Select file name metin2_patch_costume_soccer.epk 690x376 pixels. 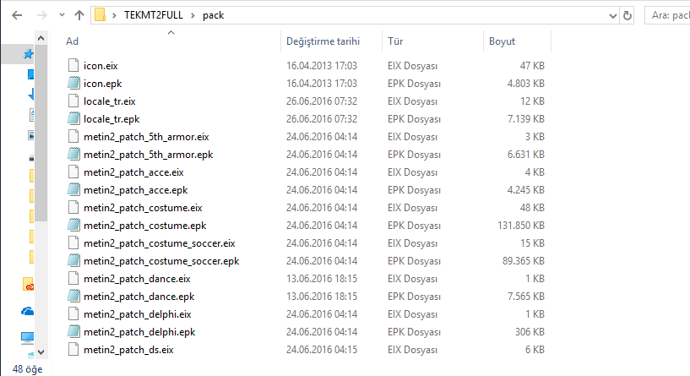pyautogui.click(x=161, y=261)
